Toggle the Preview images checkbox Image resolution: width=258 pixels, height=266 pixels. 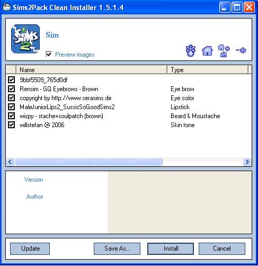(49, 54)
